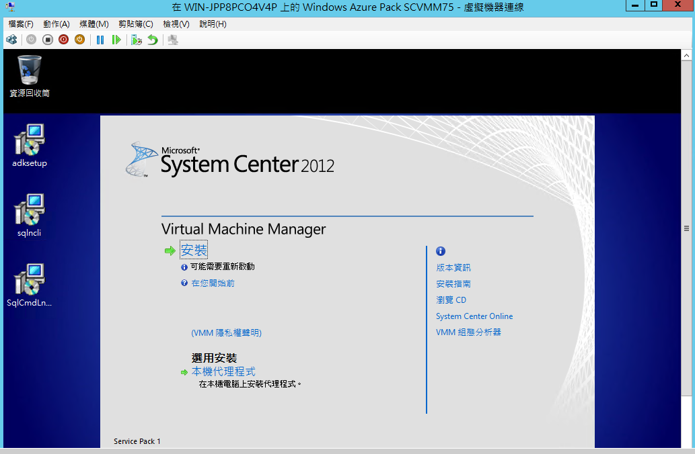This screenshot has height=454, width=695.
Task: Select the adksetup installer icon
Action: coord(30,146)
